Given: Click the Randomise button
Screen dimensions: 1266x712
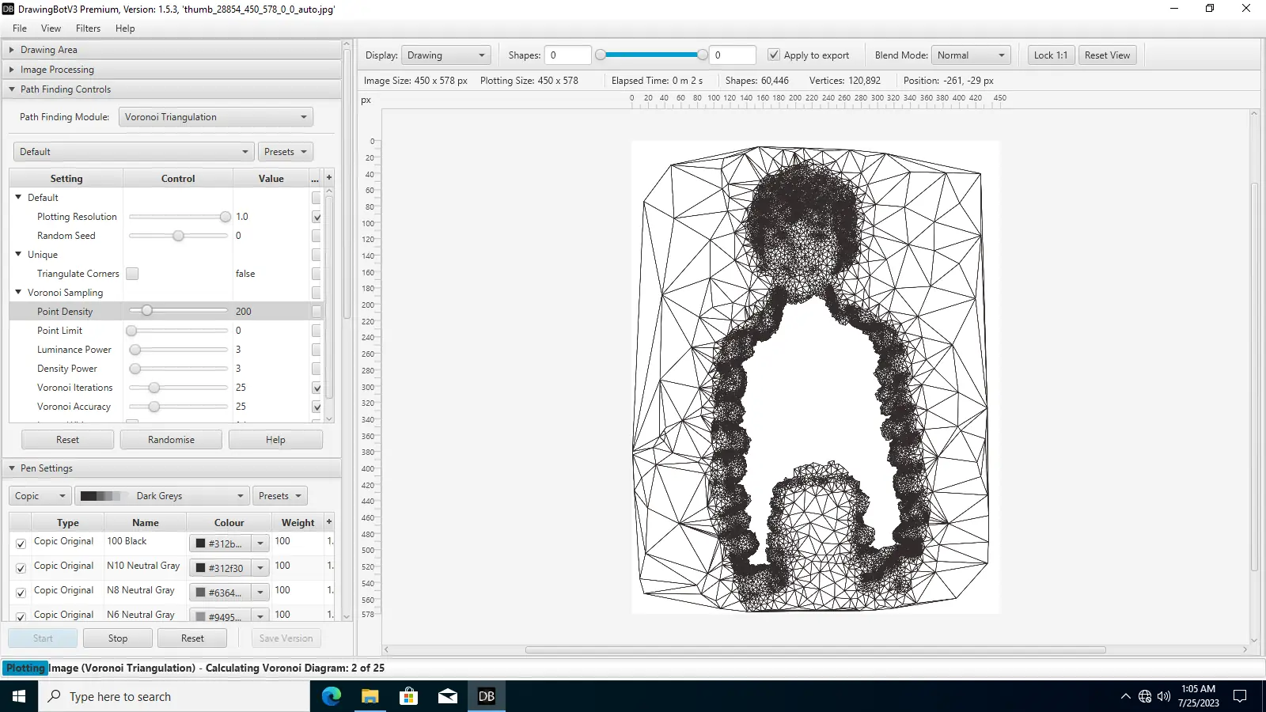Looking at the screenshot, I should 171,440.
